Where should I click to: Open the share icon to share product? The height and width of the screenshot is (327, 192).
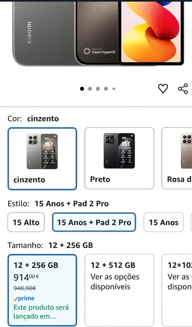tap(183, 89)
